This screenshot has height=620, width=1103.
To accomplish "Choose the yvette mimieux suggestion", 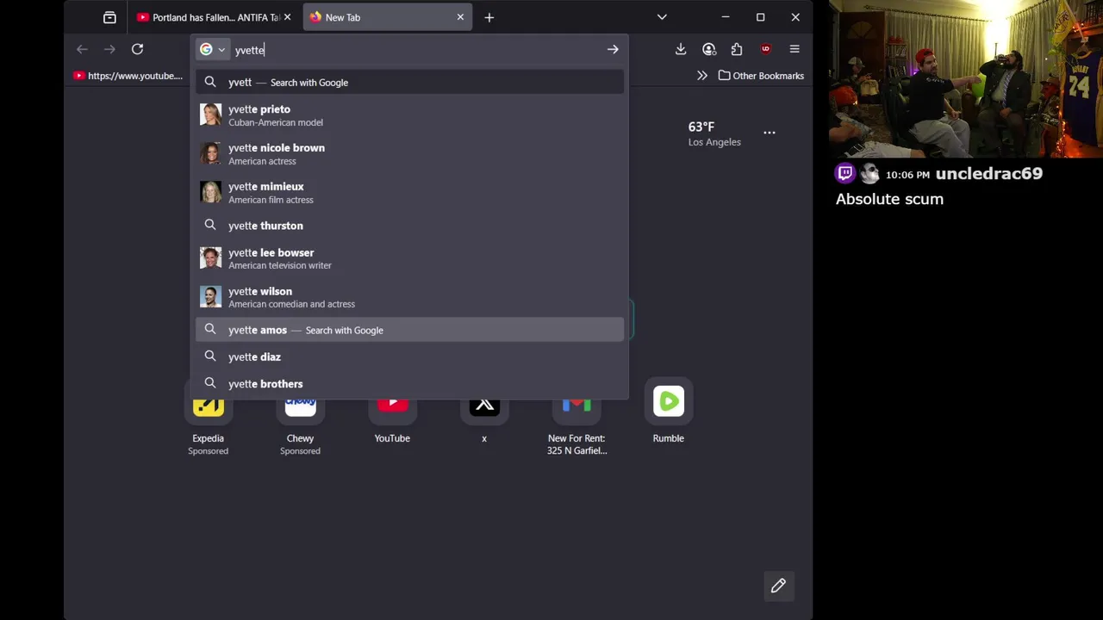I will [x=410, y=193].
